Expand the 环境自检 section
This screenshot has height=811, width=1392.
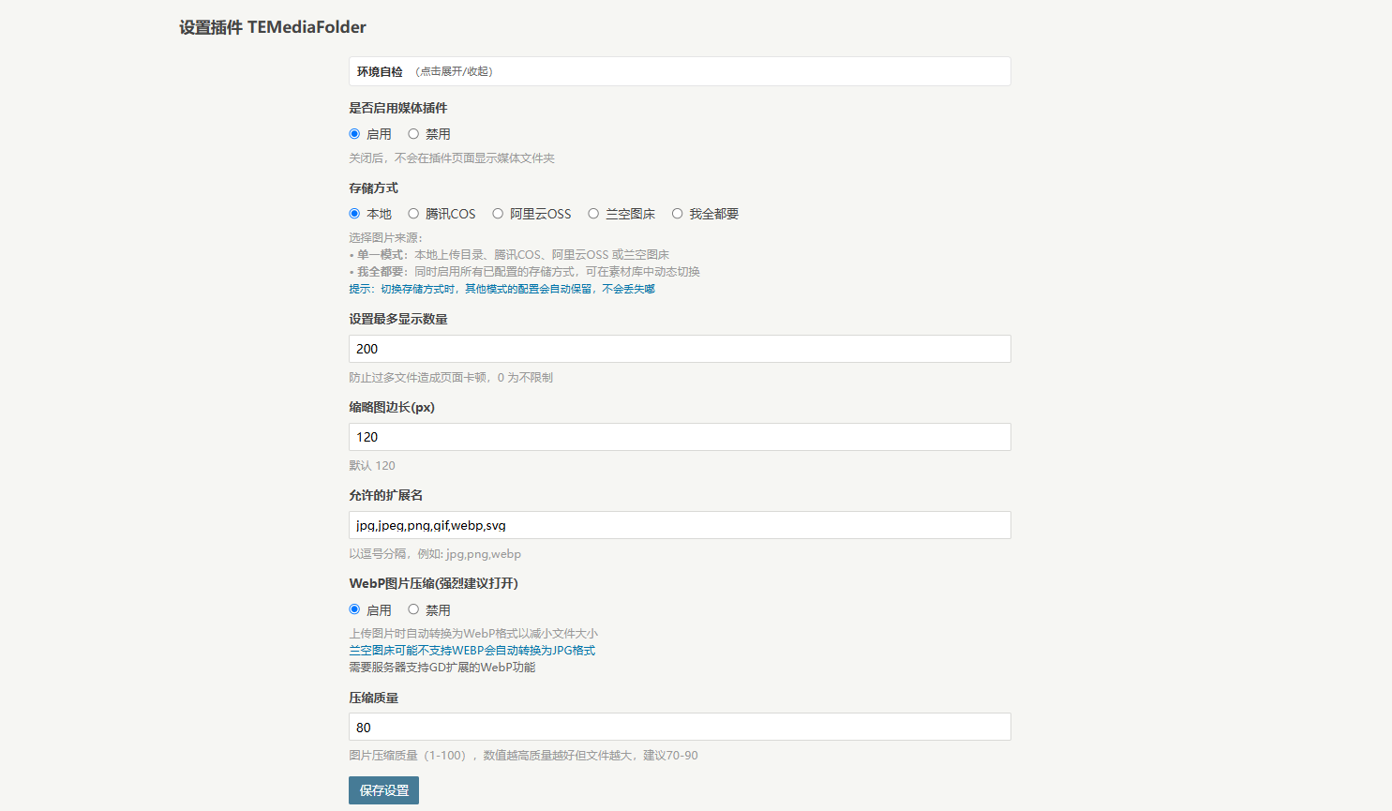[380, 72]
